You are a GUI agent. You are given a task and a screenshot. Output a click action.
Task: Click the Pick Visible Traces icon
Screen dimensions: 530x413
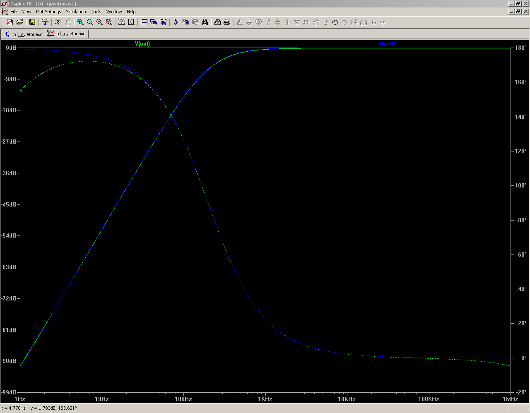[122, 22]
